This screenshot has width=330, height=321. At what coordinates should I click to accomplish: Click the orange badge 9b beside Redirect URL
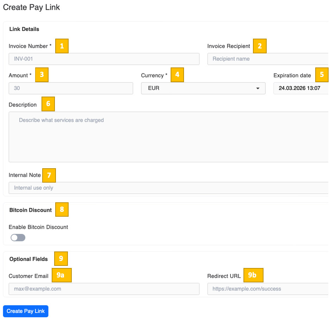point(253,275)
